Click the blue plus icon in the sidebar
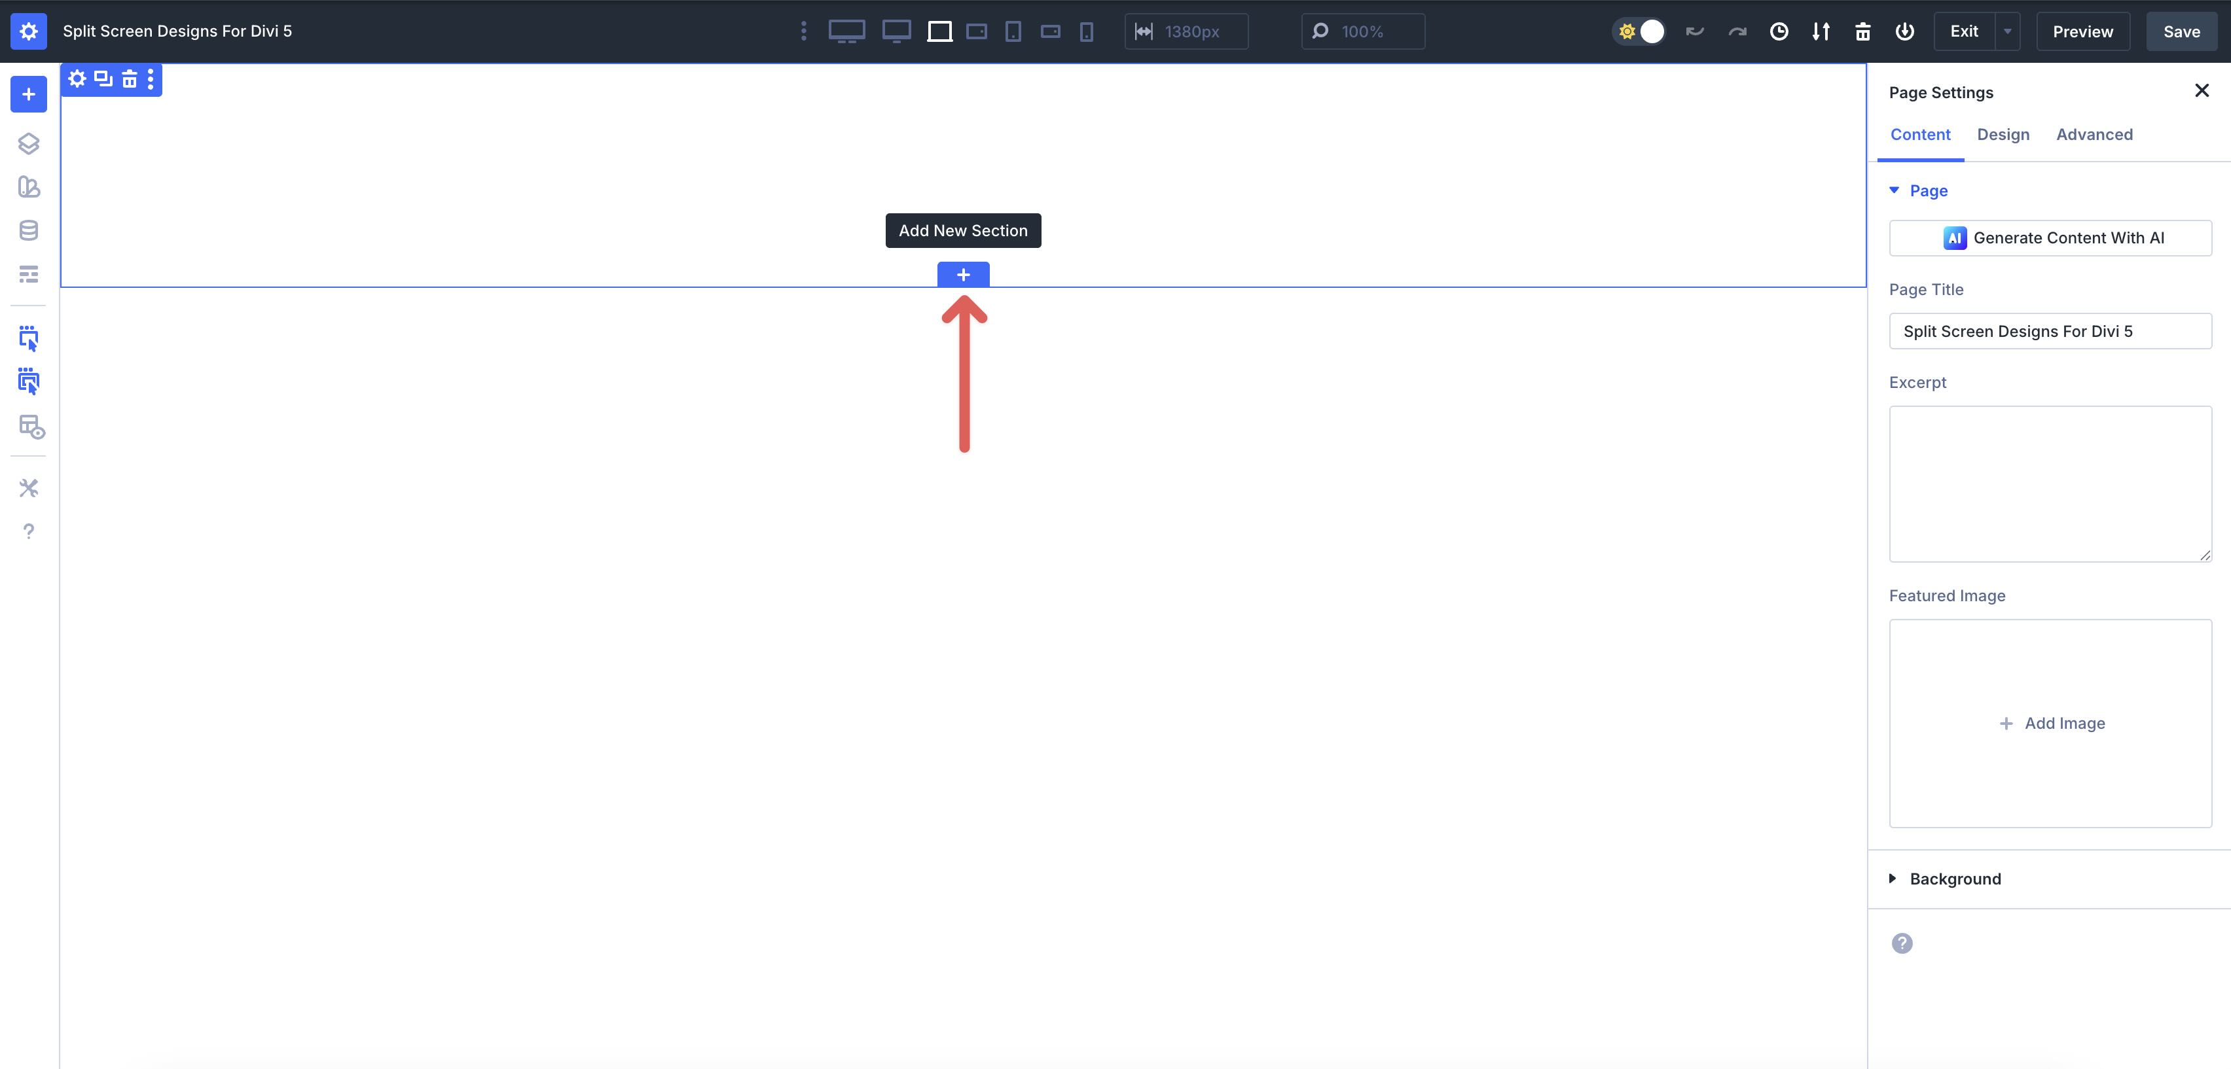The height and width of the screenshot is (1069, 2231). 29,94
